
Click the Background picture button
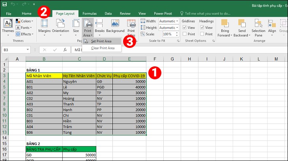pos(115,26)
